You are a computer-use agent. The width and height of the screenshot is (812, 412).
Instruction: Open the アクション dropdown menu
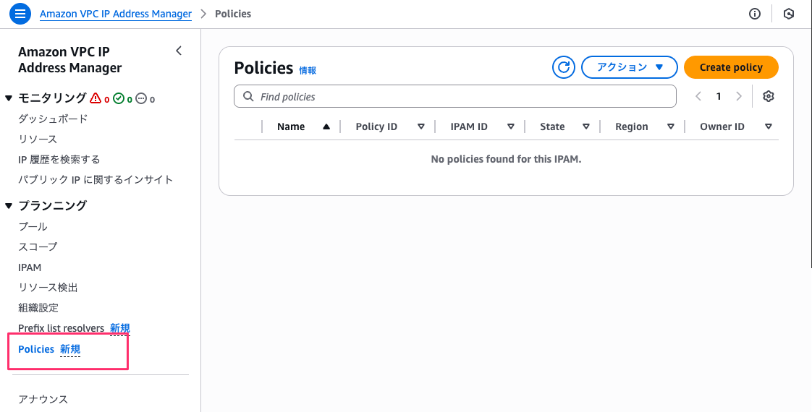(x=629, y=67)
